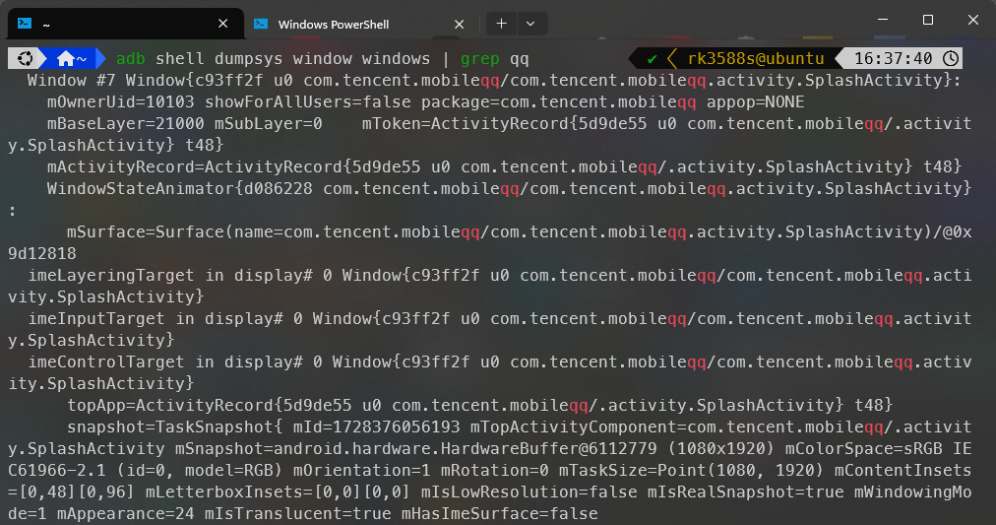
Task: Click 'appop=NONE' in the output
Action: (756, 101)
